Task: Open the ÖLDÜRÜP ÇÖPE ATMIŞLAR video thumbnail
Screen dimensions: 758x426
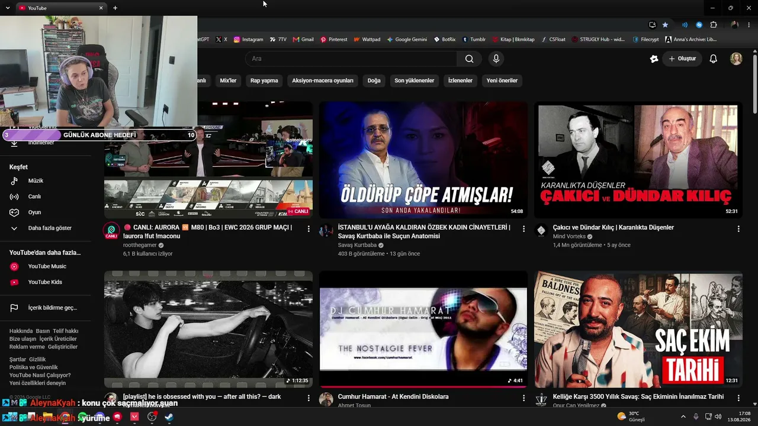Action: [423, 160]
